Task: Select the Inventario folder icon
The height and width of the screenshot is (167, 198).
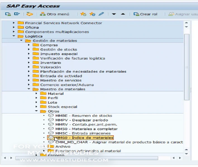Action: point(36,62)
